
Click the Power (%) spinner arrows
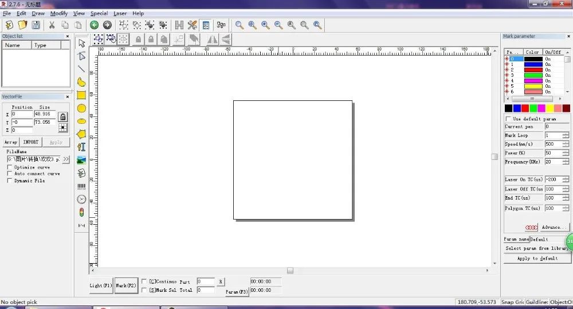[566, 153]
